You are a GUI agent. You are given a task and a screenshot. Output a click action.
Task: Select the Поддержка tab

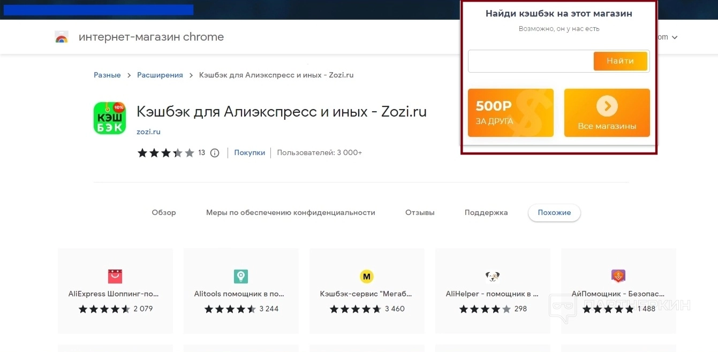pyautogui.click(x=486, y=212)
